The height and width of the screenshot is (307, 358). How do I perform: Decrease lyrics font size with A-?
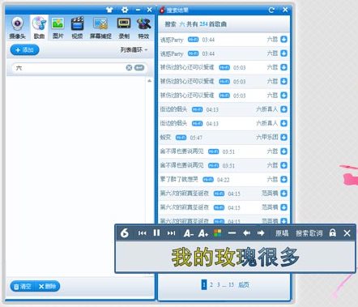pos(189,232)
